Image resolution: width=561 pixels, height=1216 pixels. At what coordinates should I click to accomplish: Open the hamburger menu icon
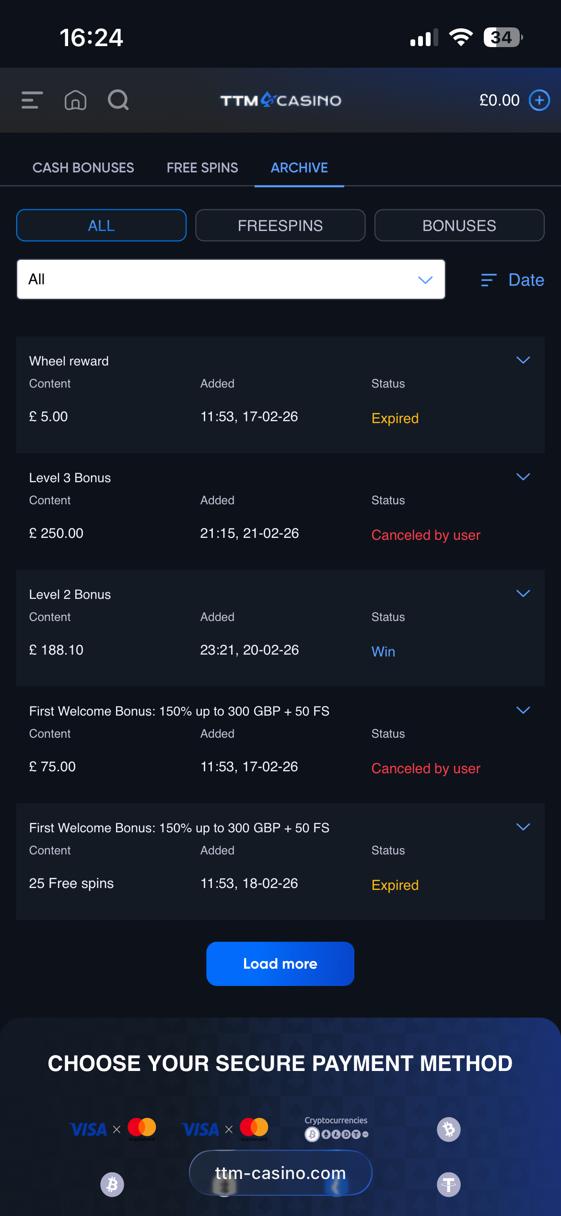pyautogui.click(x=32, y=100)
